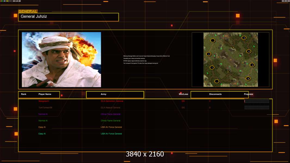
Task: Click TomTomsen56's loading progress bar
Action: (x=257, y=108)
